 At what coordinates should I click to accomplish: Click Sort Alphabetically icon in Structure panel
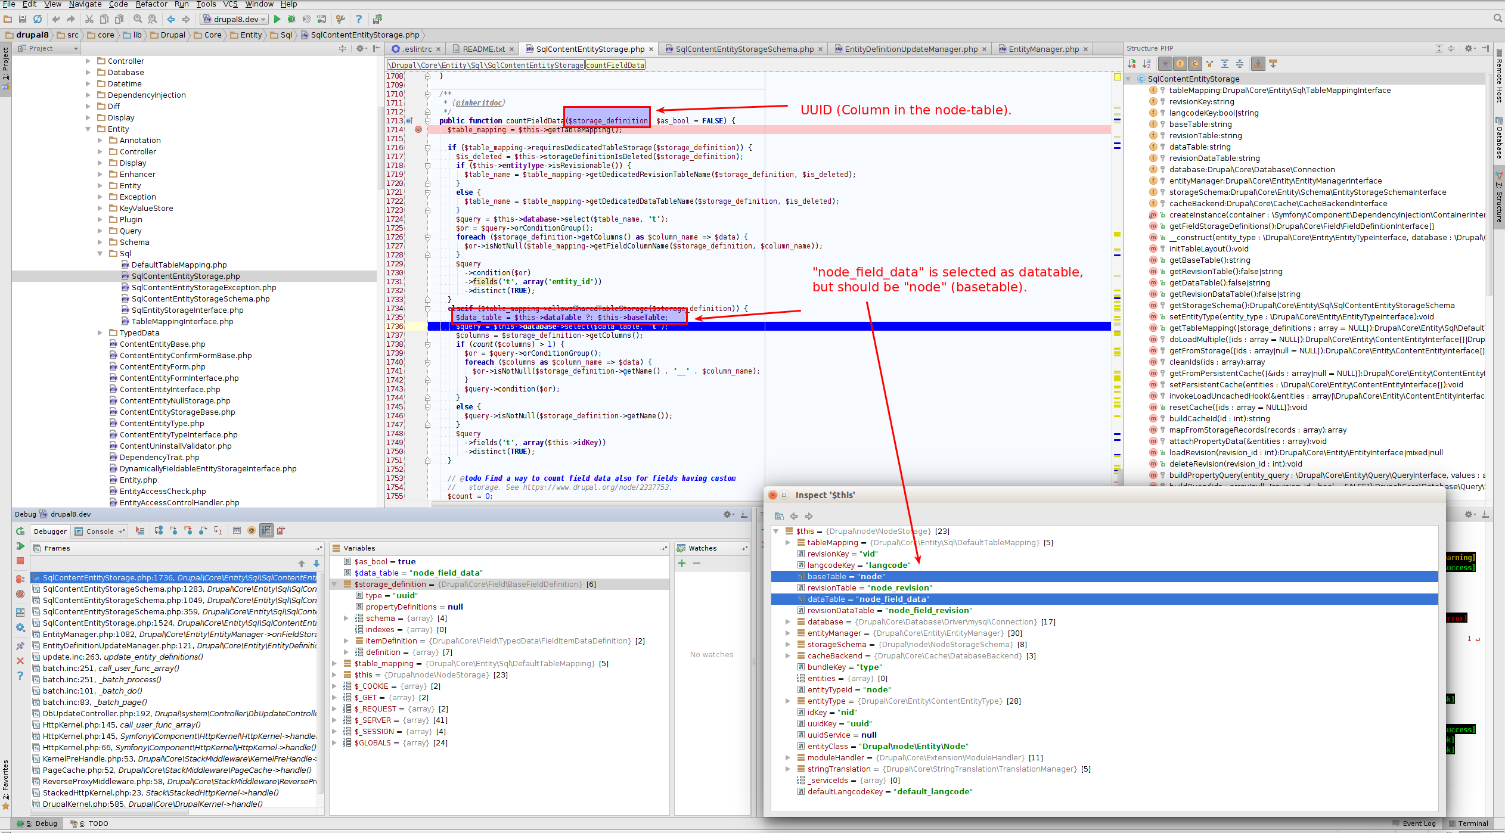[x=1146, y=64]
